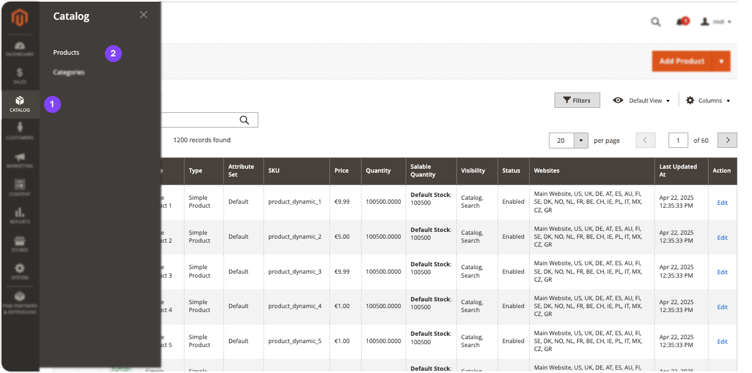Select Categories in the Catalog menu

coord(69,72)
